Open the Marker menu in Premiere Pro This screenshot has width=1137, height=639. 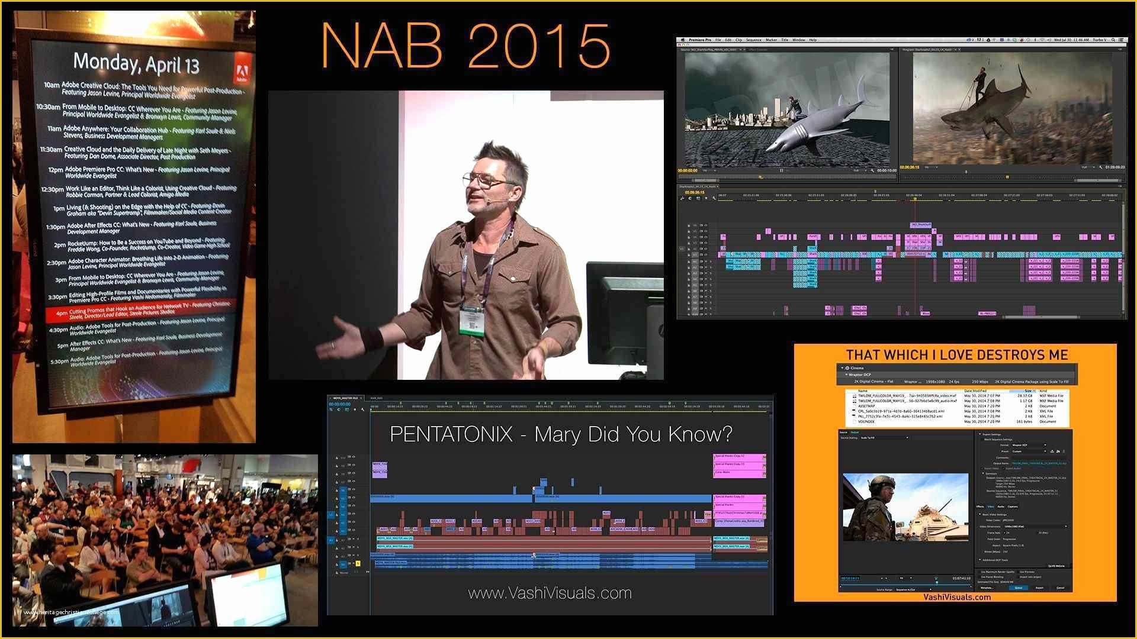[771, 40]
